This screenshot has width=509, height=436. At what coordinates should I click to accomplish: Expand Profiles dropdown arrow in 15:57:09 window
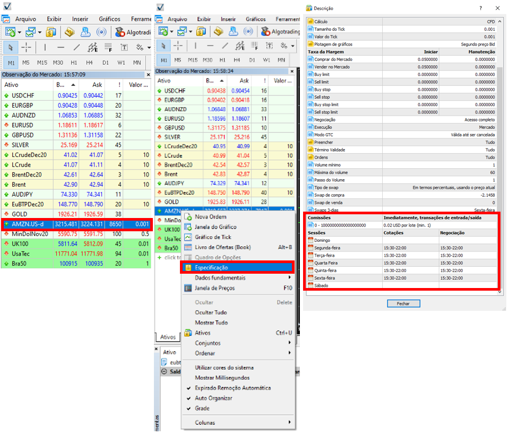[x=40, y=32]
